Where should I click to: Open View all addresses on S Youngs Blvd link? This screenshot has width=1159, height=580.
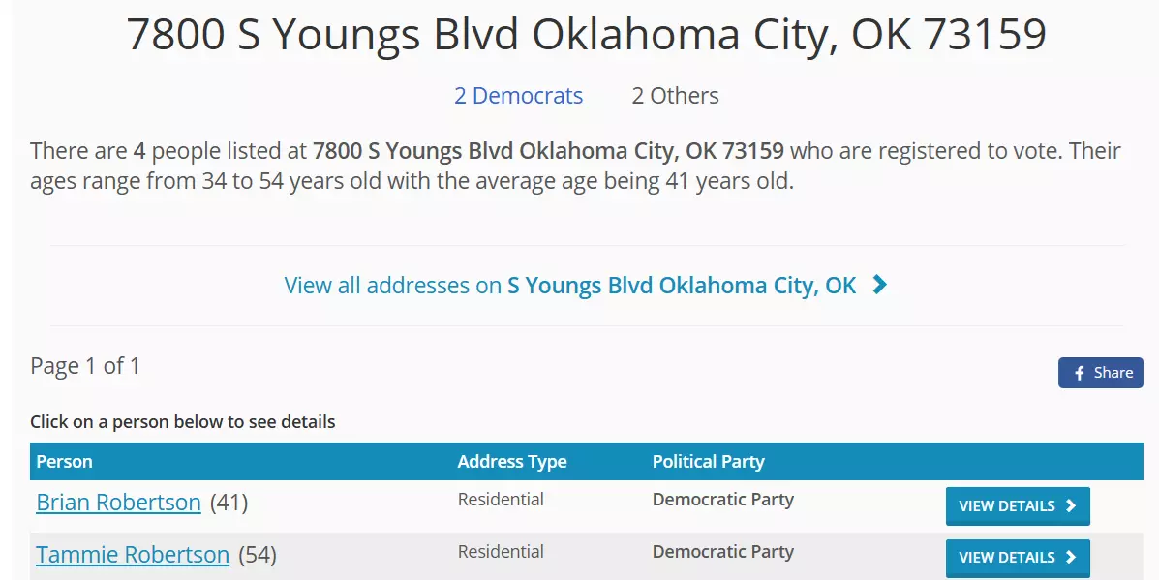[x=569, y=286]
